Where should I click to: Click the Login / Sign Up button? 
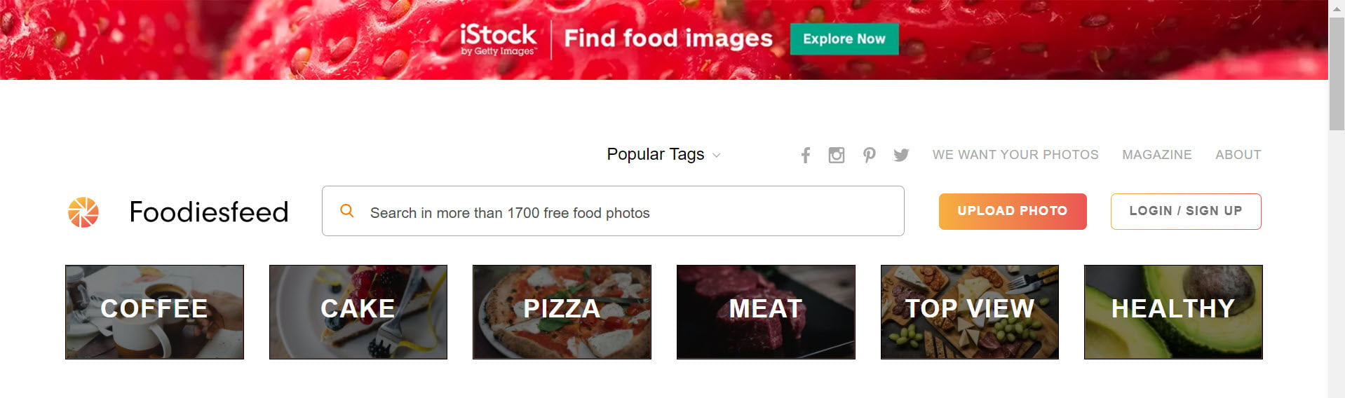click(1185, 211)
